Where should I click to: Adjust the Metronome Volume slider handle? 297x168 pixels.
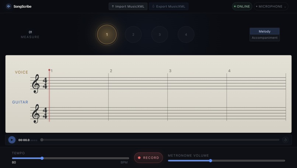(x=210, y=161)
